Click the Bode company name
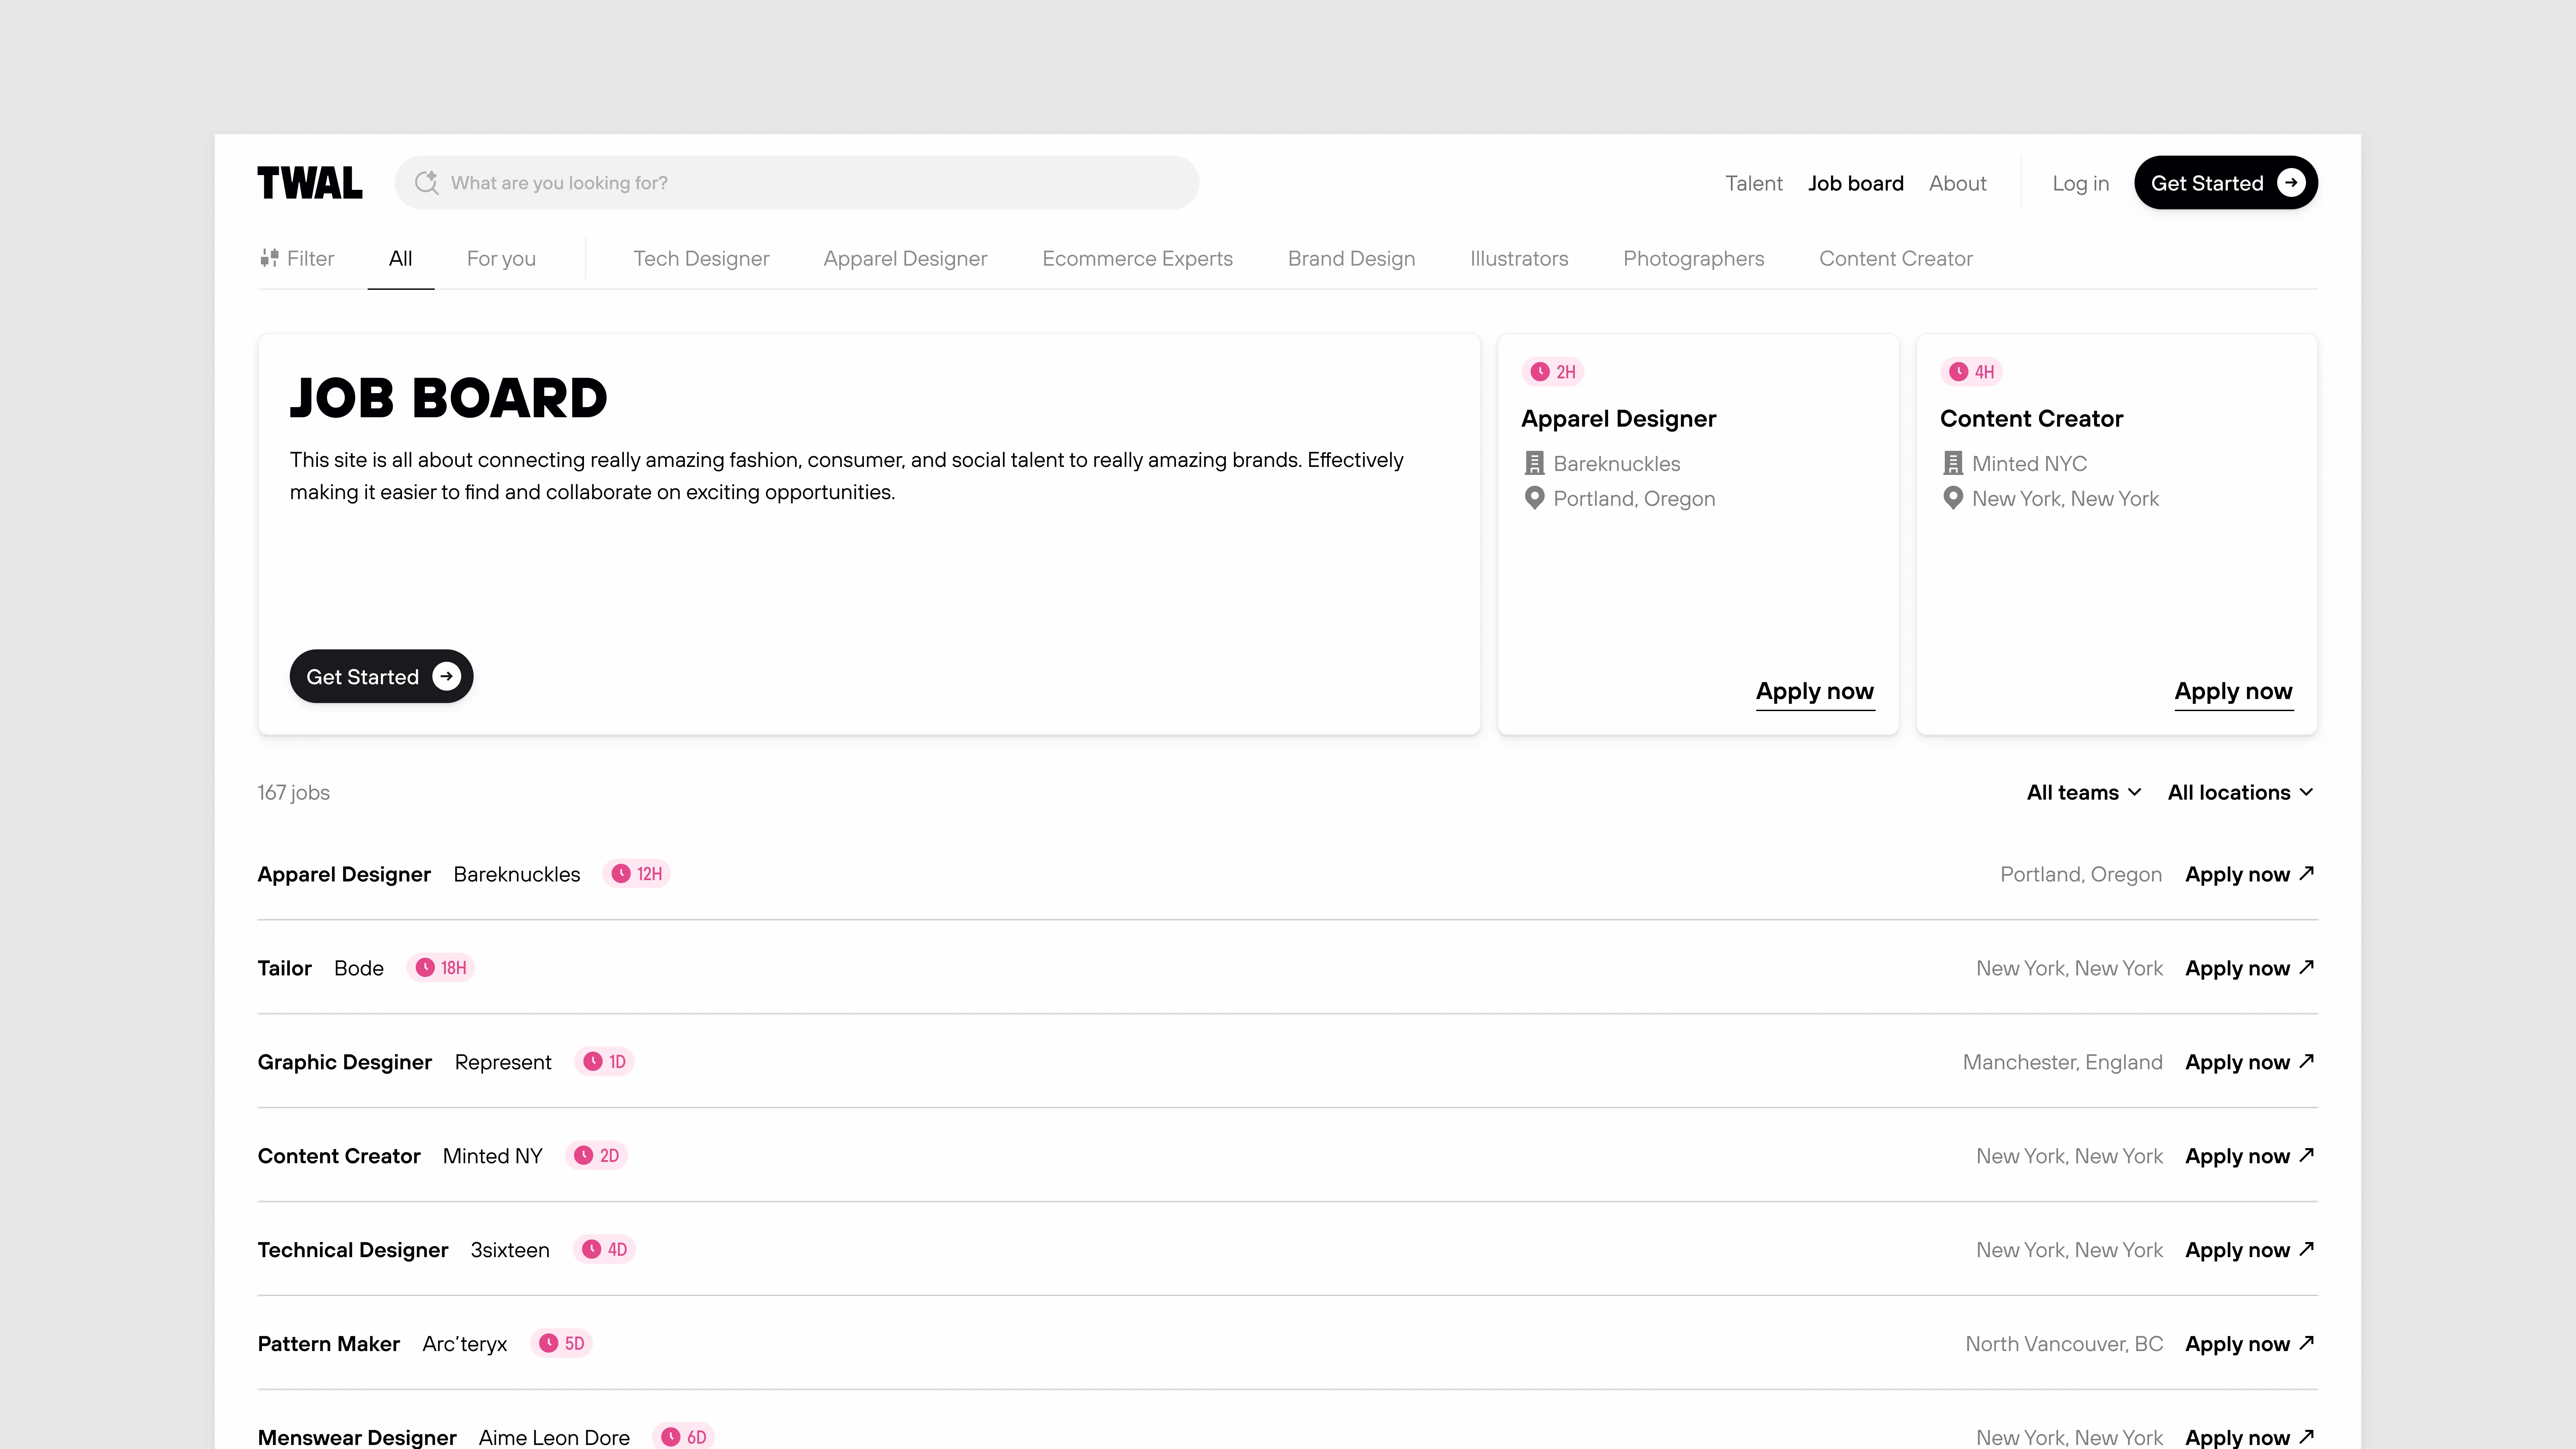 [x=359, y=968]
